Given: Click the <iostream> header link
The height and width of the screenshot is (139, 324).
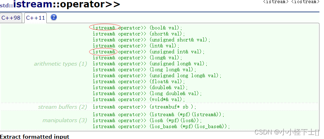Looking at the screenshot, I should (305, 2).
